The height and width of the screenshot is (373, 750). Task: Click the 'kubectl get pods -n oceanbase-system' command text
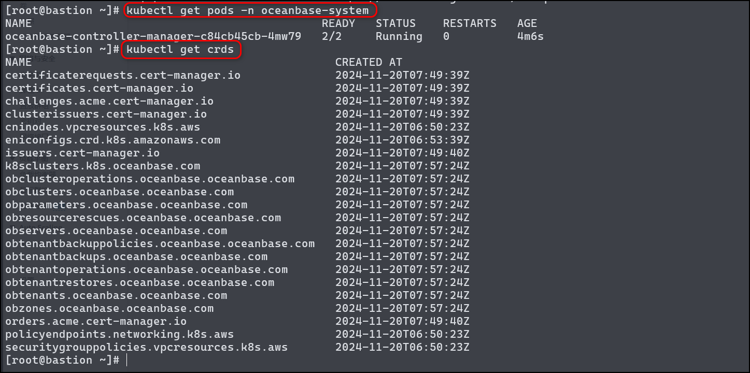248,10
